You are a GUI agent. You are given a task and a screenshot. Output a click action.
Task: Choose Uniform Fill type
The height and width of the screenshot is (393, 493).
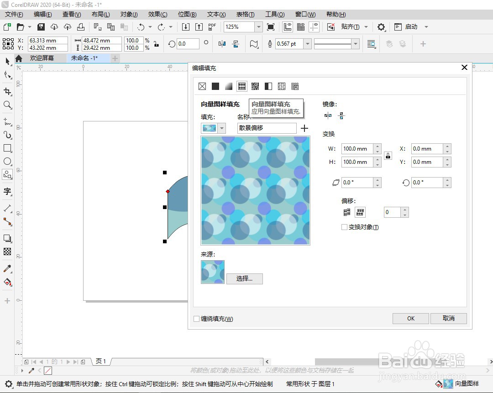[x=215, y=86]
